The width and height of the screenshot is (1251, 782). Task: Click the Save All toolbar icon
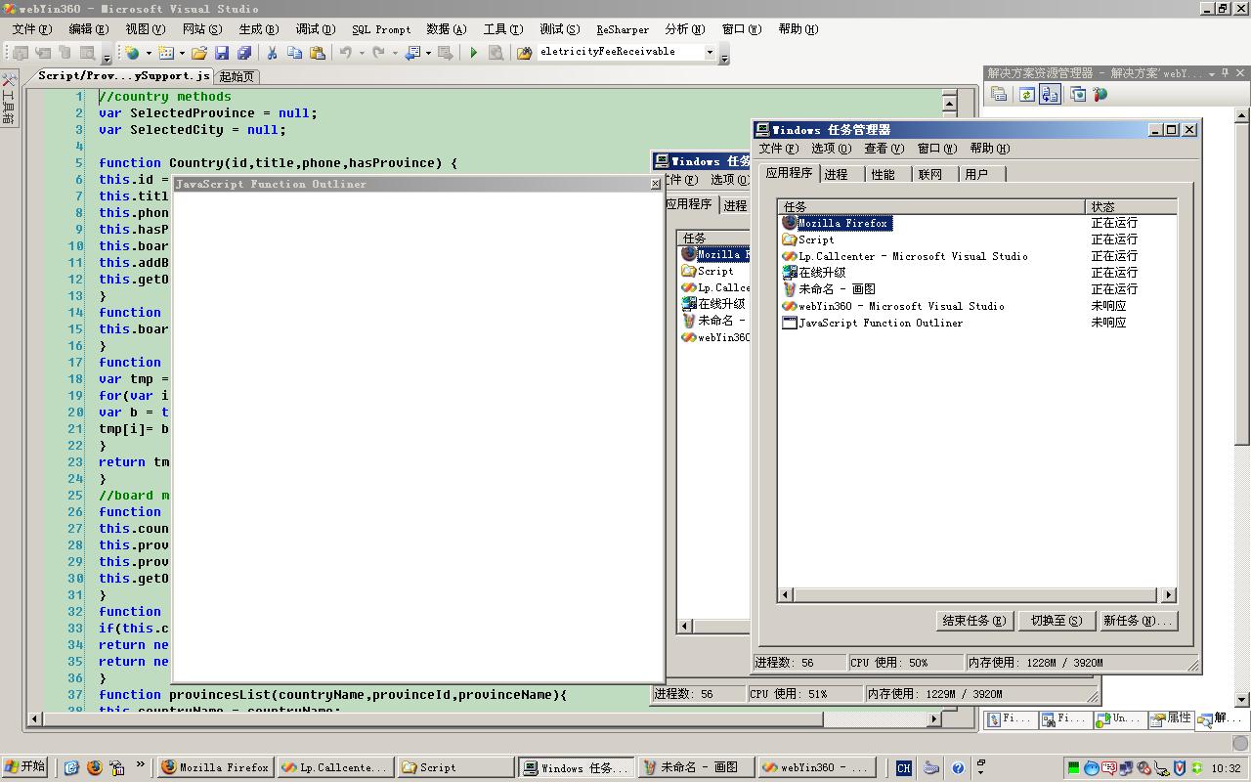click(244, 53)
